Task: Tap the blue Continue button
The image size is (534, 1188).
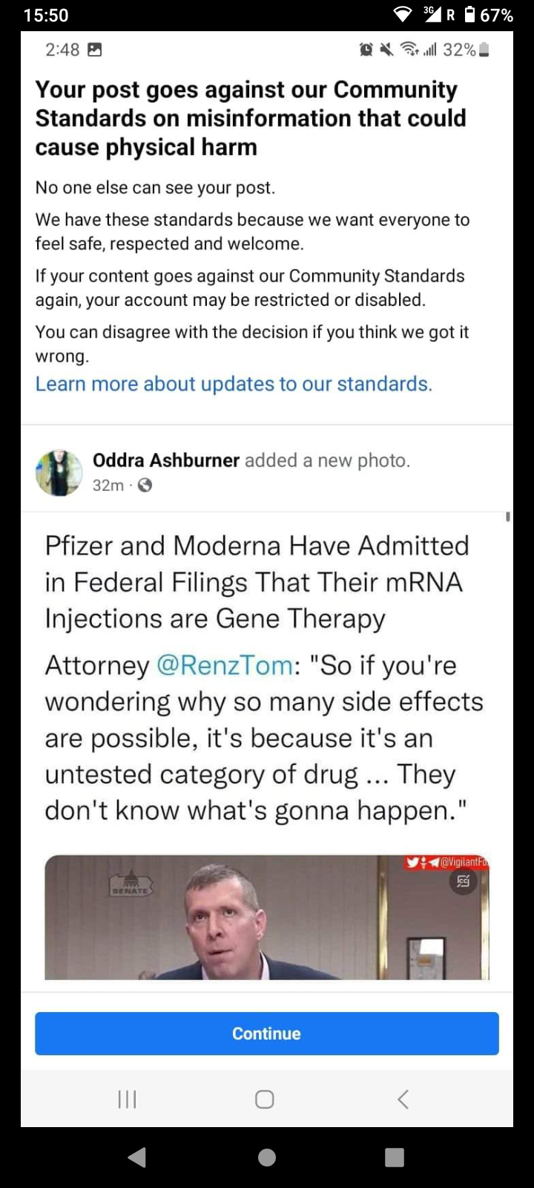Action: point(266,1033)
